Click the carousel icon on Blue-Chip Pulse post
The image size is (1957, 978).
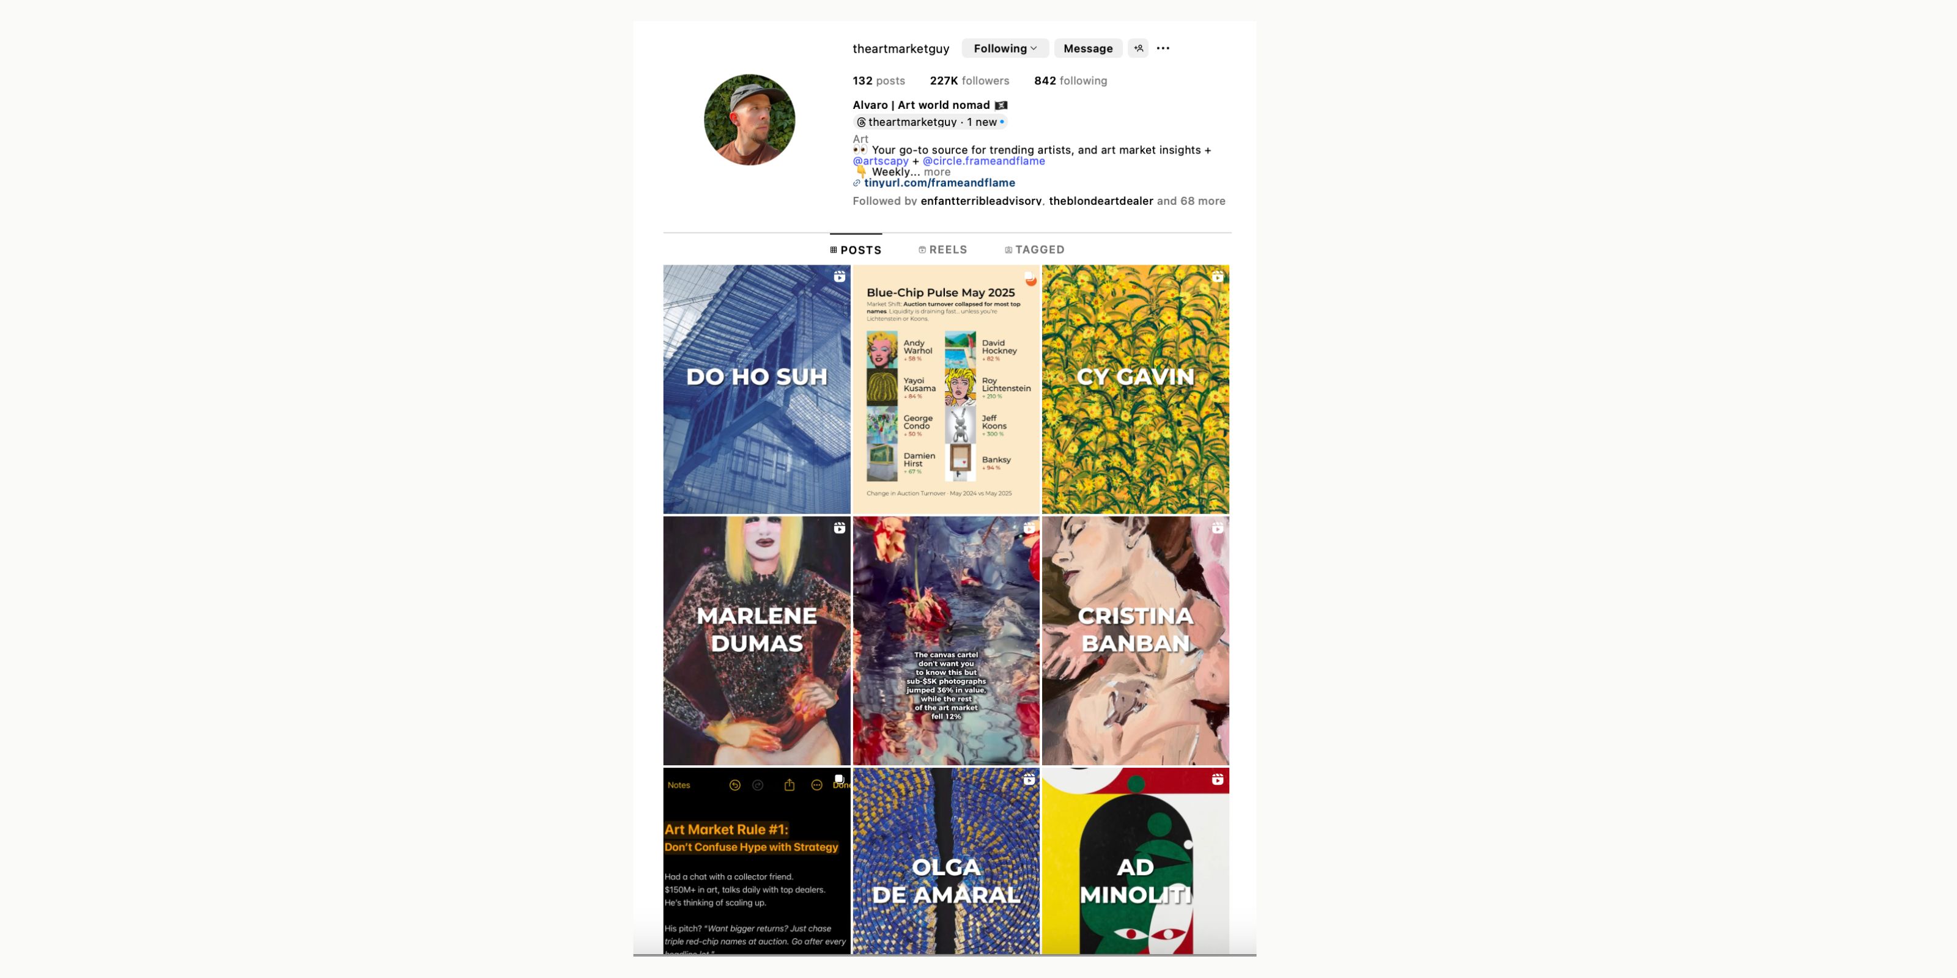point(1029,277)
